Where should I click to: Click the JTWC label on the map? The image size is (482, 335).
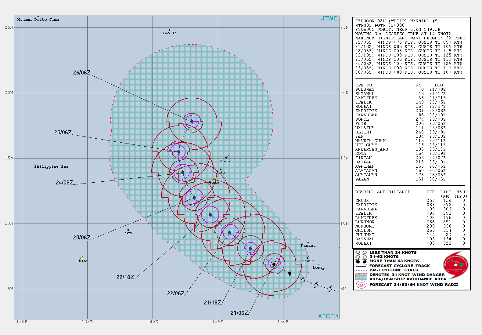click(x=329, y=19)
